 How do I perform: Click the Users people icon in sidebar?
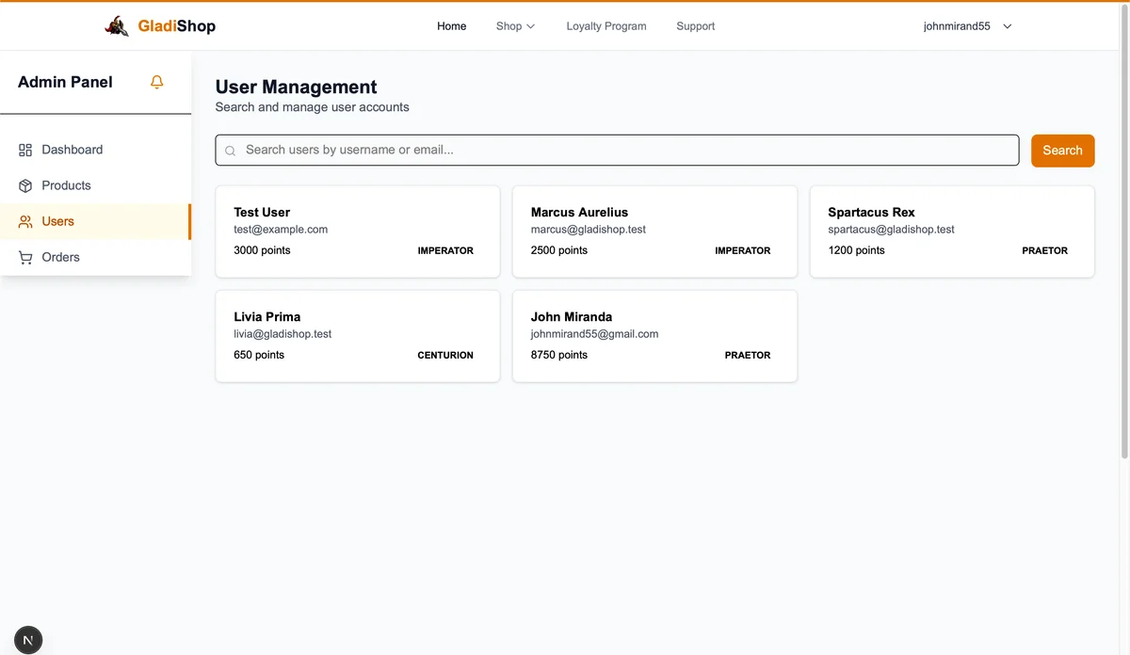pyautogui.click(x=25, y=221)
